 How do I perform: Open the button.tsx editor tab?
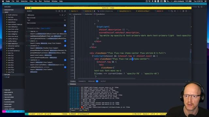(88, 11)
